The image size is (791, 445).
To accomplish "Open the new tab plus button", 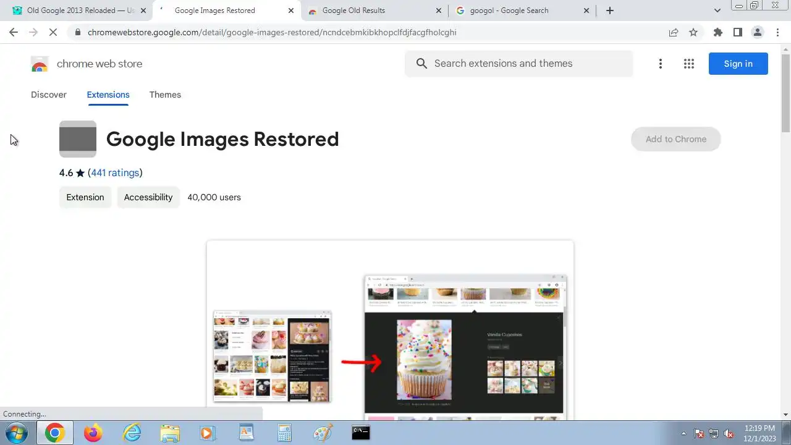I will (x=610, y=11).
